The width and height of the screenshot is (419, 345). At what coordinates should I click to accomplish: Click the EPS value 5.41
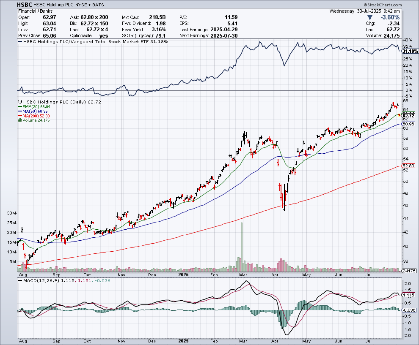[x=232, y=24]
